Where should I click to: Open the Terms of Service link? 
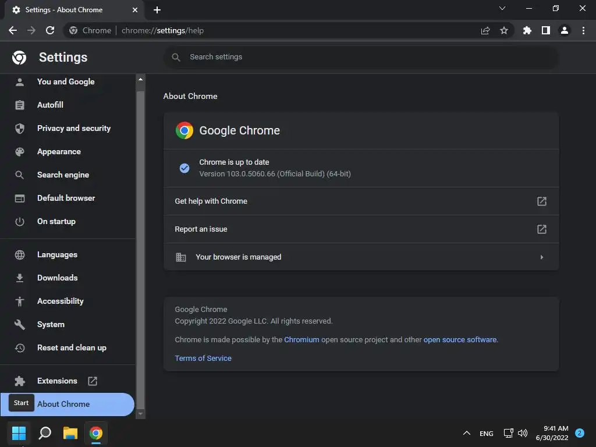(203, 359)
